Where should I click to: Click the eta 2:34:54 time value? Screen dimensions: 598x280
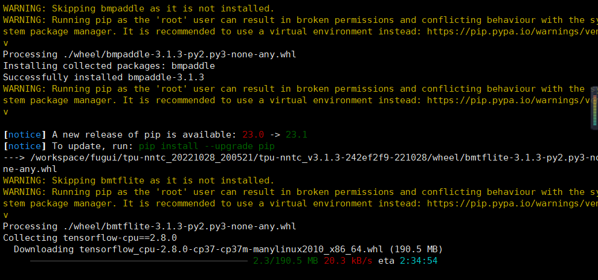point(416,261)
